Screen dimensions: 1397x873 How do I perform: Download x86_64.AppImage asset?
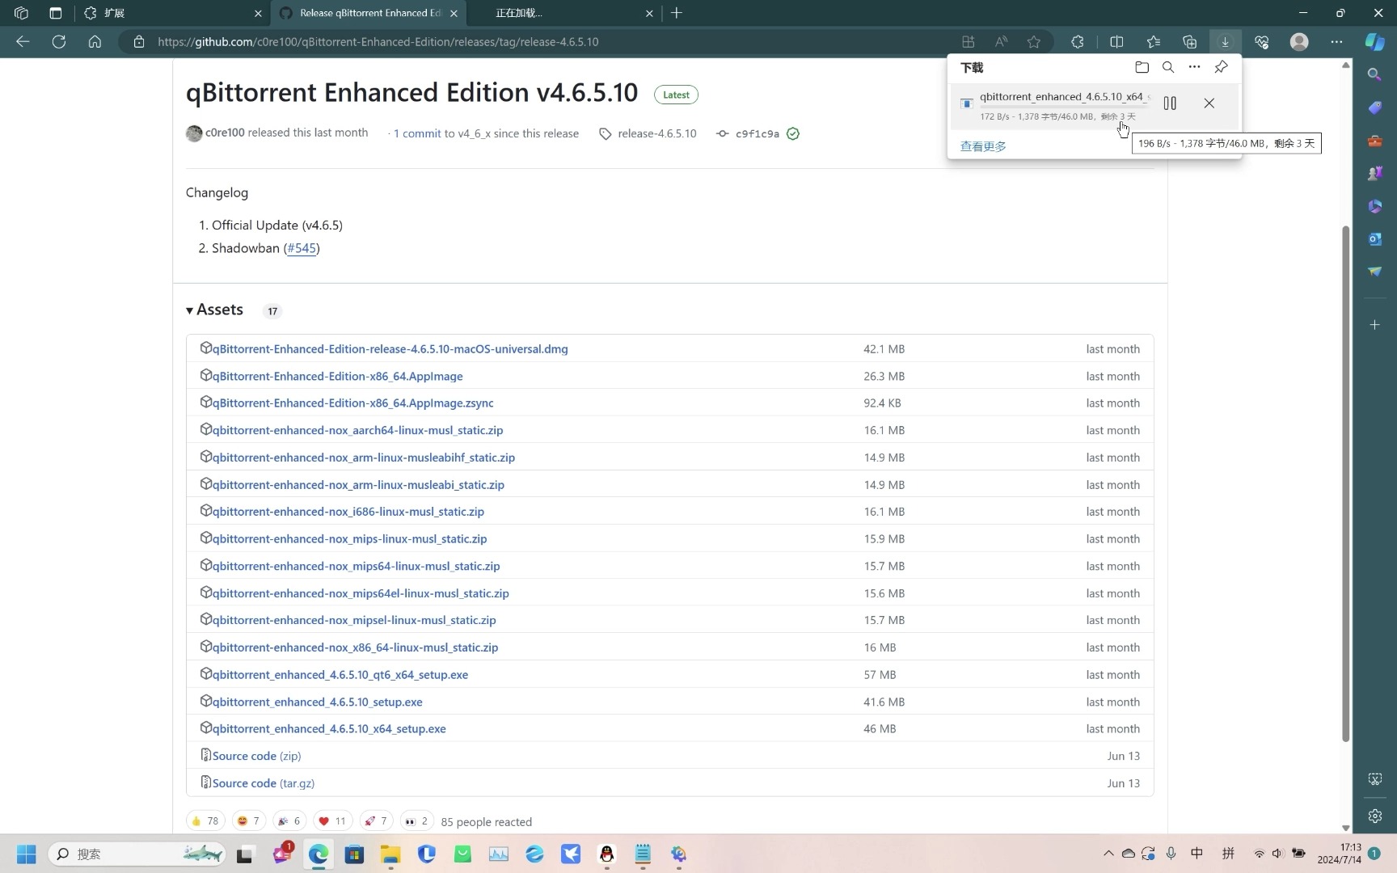tap(337, 377)
